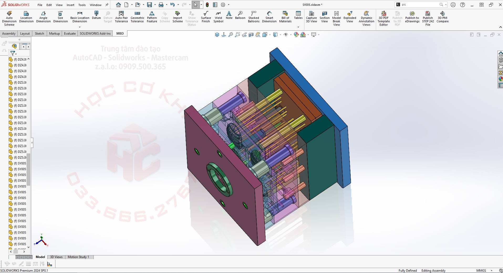503x273 pixels.
Task: Select the Pattern Feature tool
Action: coord(152,17)
